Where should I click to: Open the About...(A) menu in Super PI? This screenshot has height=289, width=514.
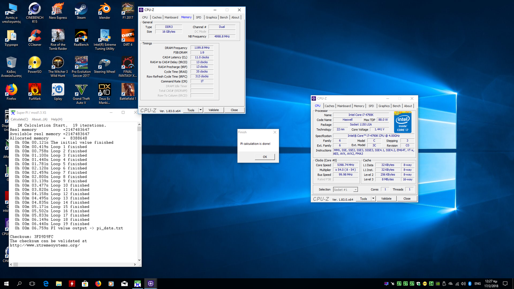(x=40, y=119)
